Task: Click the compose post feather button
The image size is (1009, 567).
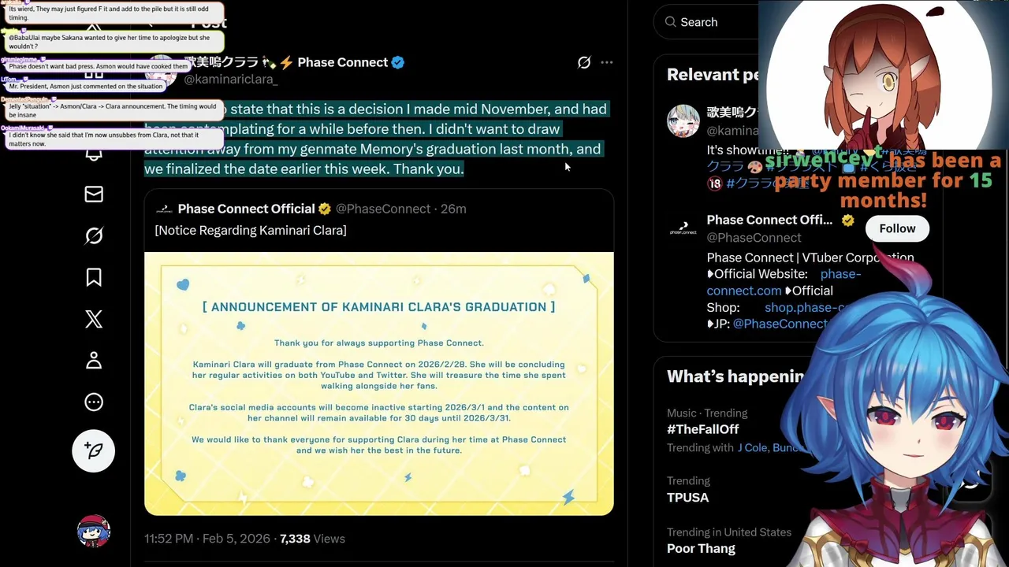Action: [94, 450]
